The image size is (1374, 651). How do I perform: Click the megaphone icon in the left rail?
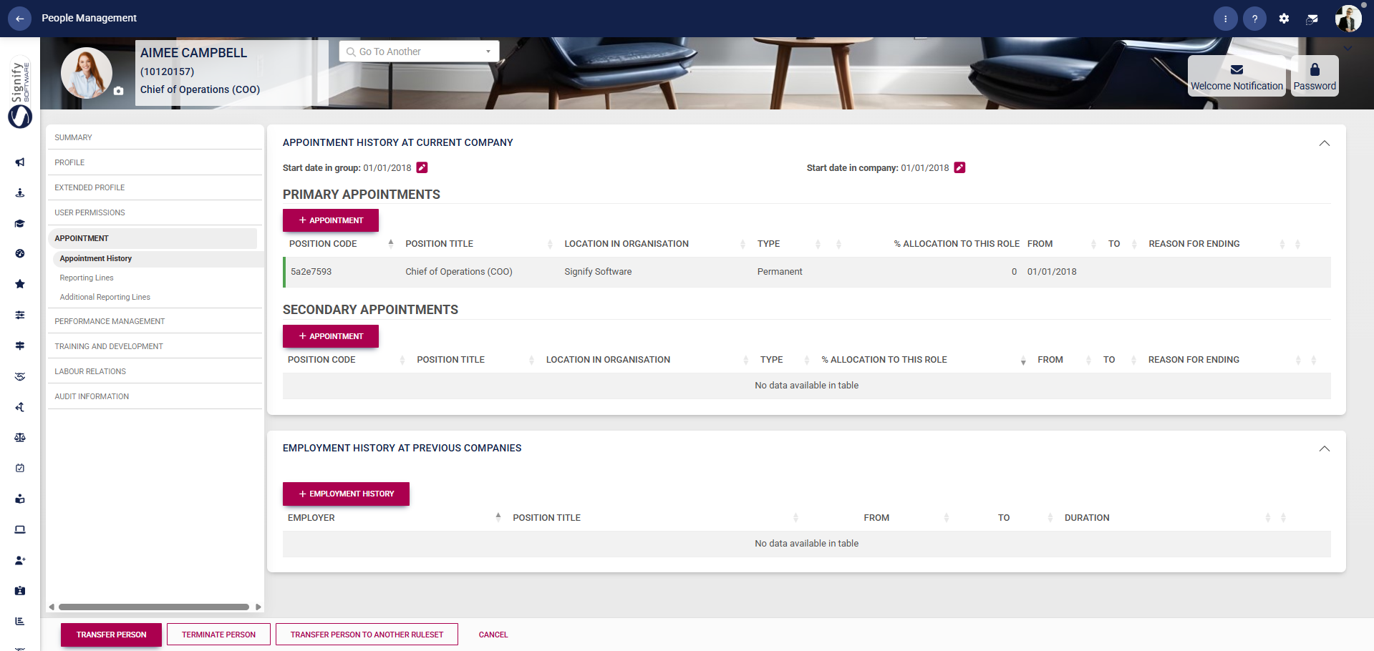tap(19, 162)
